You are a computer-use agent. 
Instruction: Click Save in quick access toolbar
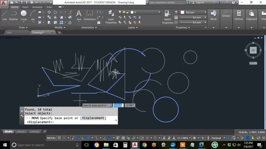click(22, 2)
